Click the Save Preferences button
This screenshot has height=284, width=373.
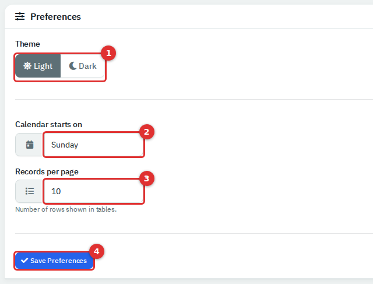[54, 261]
